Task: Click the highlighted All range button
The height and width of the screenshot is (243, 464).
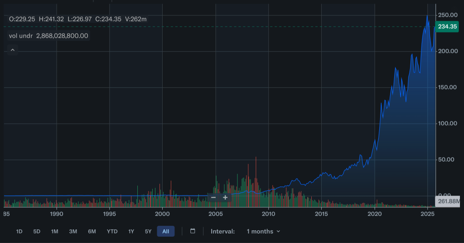Action: click(x=165, y=231)
